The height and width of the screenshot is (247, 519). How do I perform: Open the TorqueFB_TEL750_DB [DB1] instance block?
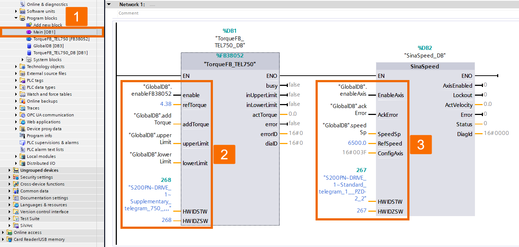click(58, 52)
